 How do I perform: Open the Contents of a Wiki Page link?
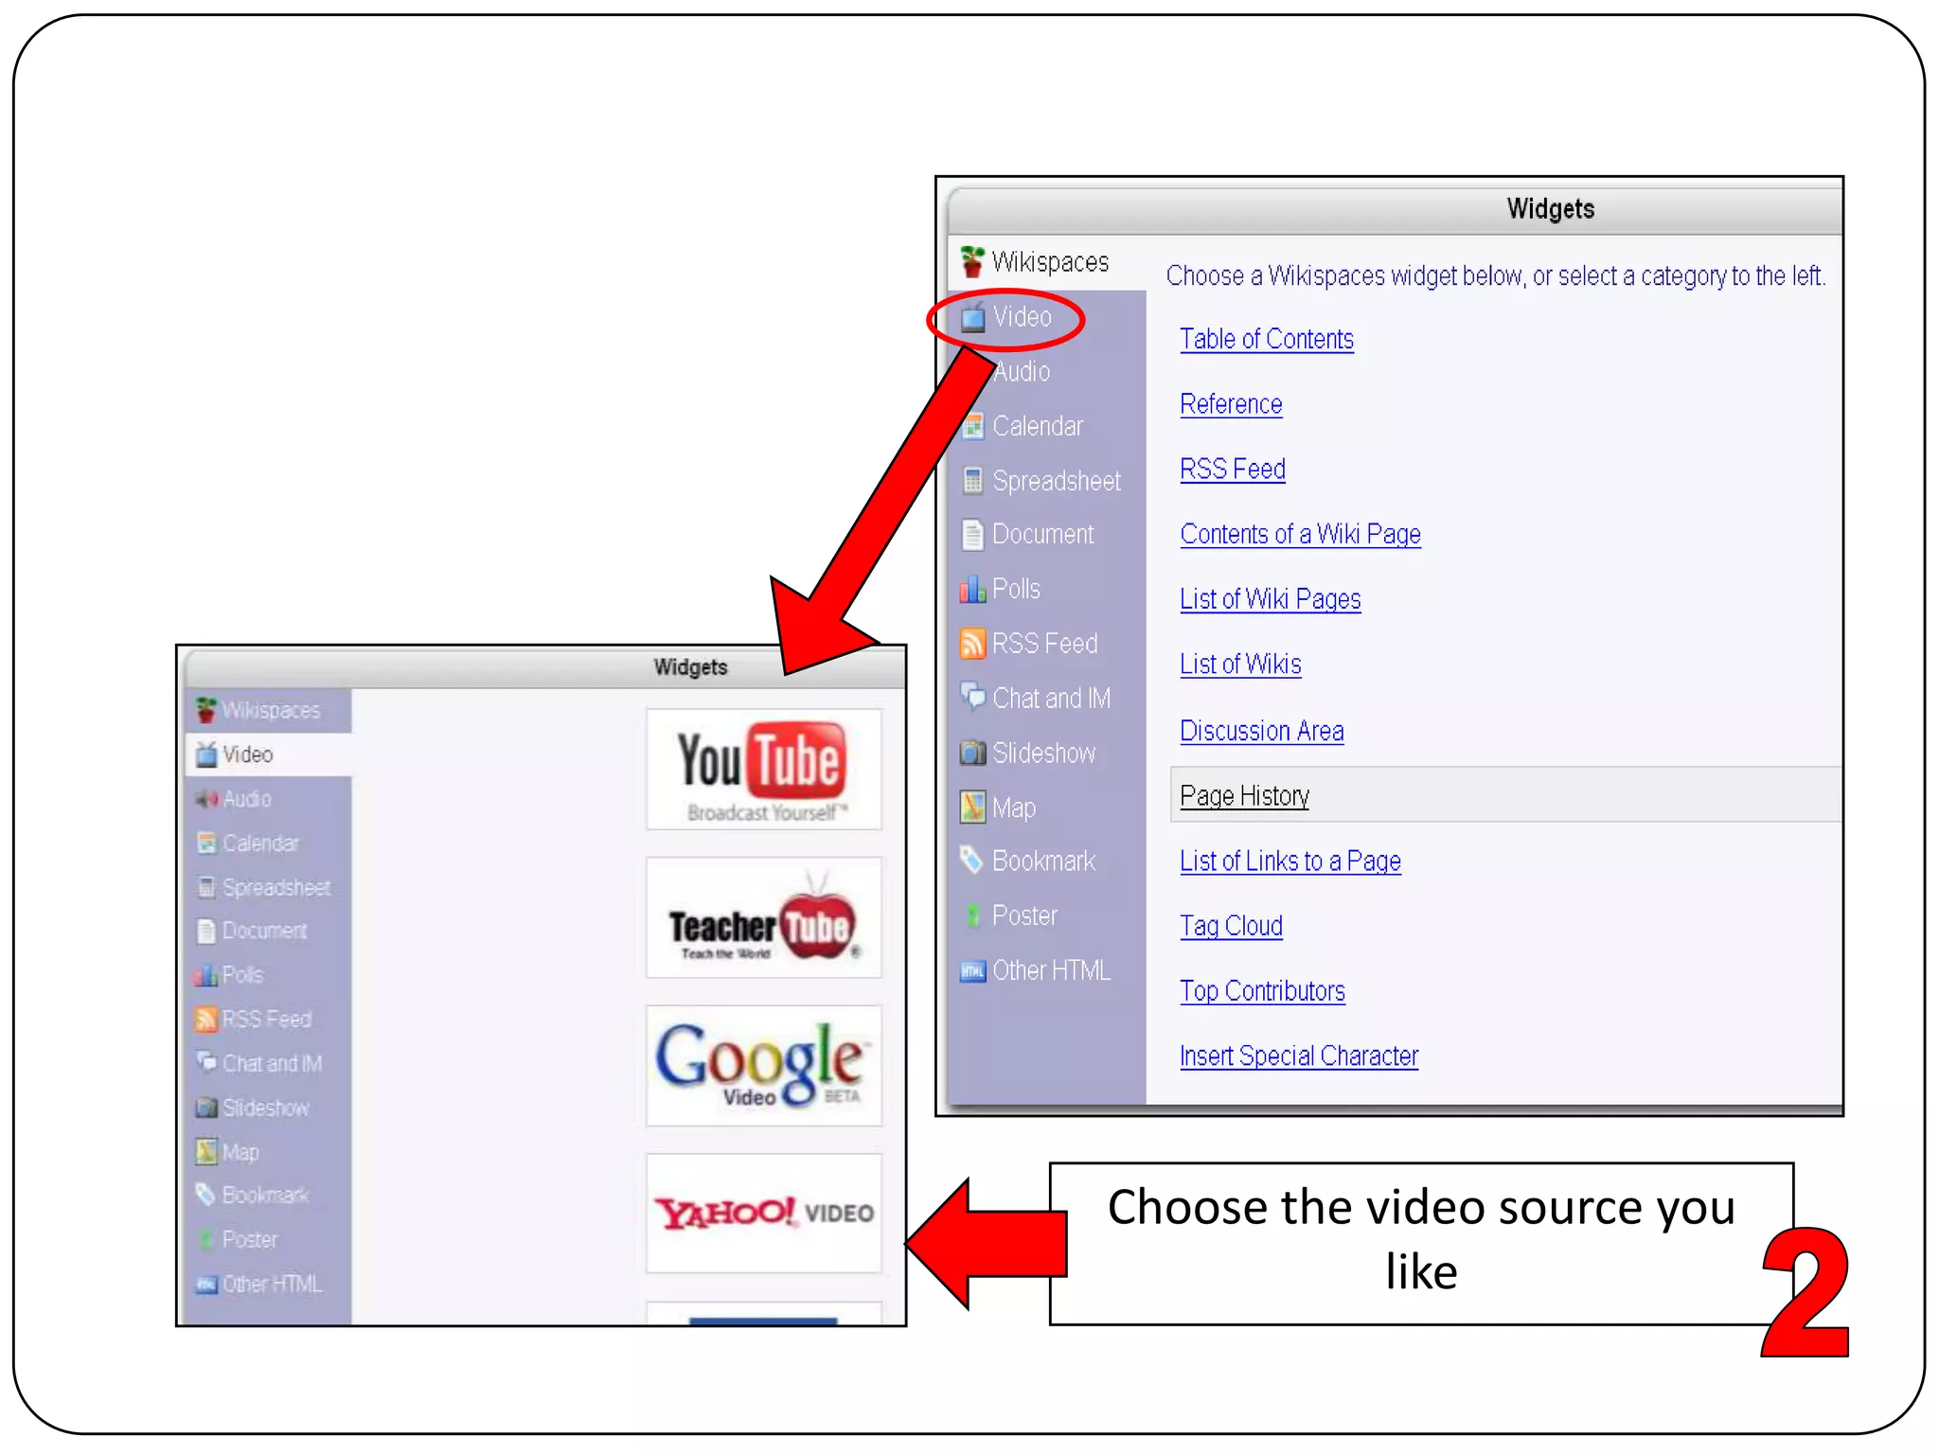[1300, 535]
